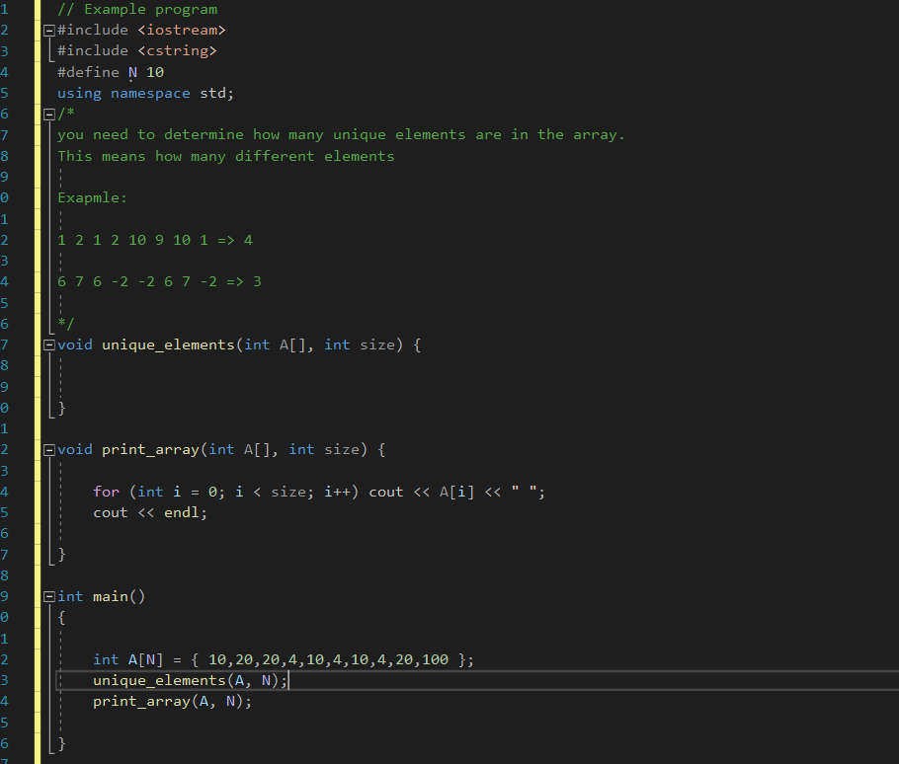
Task: Collapse the #include block fold region
Action: (x=48, y=30)
